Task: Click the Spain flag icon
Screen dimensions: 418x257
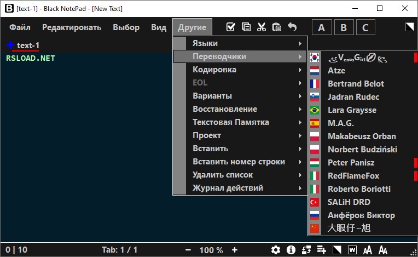Action: pyautogui.click(x=315, y=123)
